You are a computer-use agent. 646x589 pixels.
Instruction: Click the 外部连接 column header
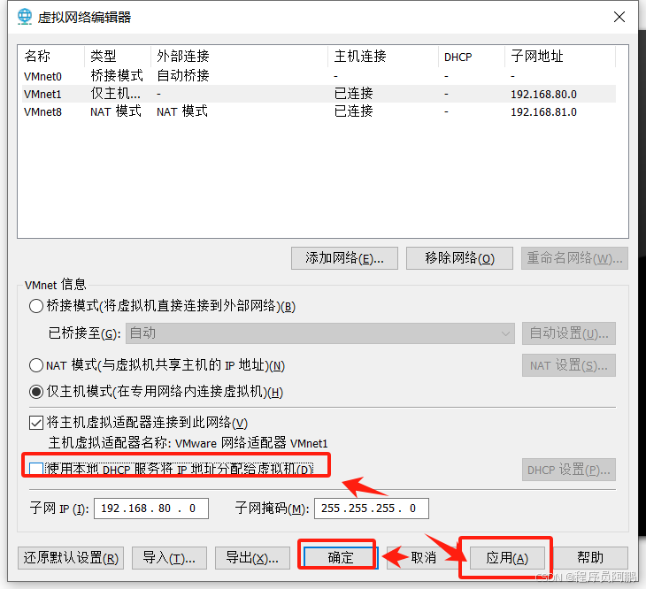(x=240, y=56)
